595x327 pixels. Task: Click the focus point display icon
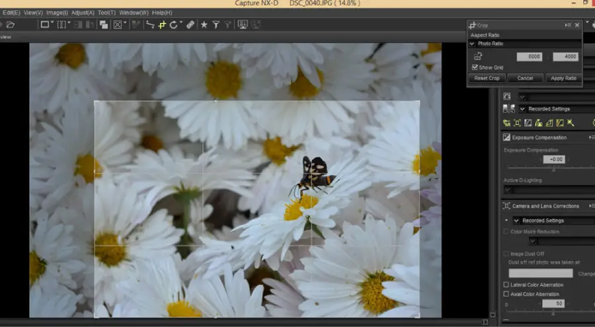tap(118, 24)
